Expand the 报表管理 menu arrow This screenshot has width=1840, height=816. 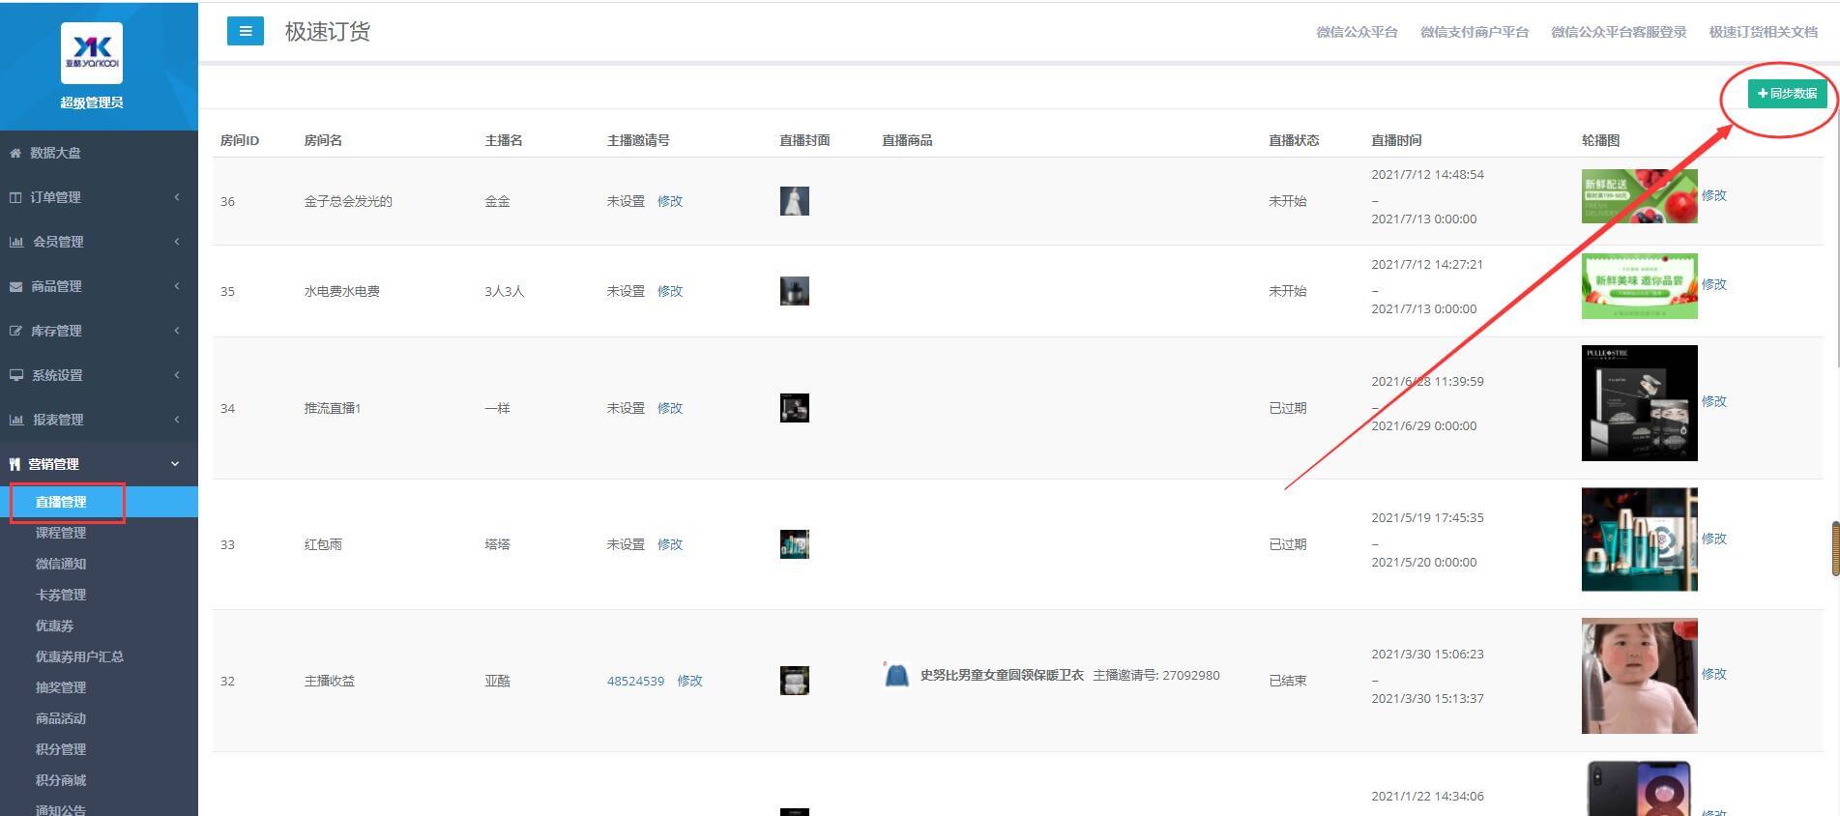coord(177,420)
